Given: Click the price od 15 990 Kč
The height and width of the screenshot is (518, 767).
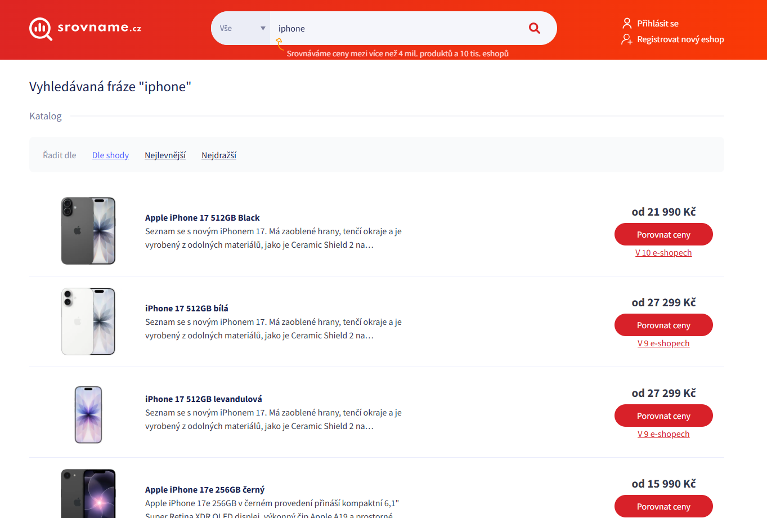Looking at the screenshot, I should coord(663,484).
